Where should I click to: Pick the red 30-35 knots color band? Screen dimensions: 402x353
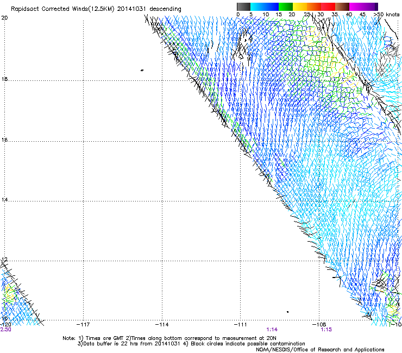tap(328, 7)
